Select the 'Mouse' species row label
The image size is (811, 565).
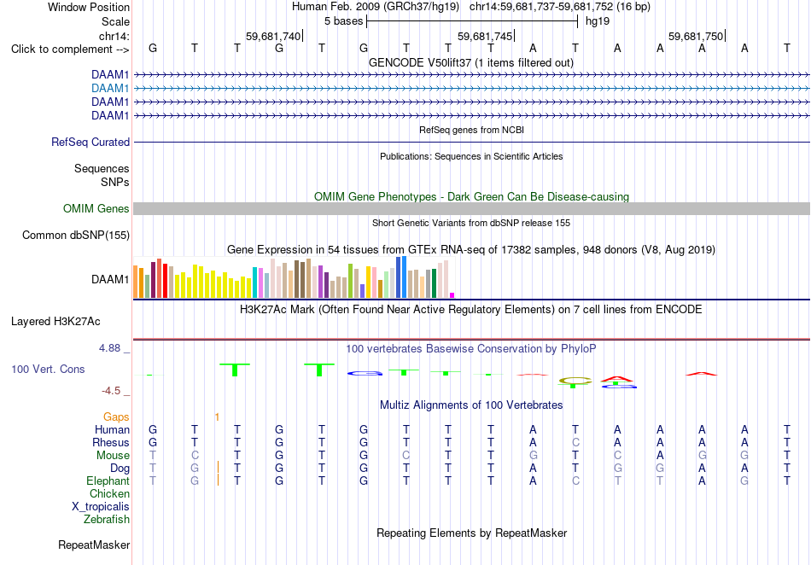(x=113, y=456)
